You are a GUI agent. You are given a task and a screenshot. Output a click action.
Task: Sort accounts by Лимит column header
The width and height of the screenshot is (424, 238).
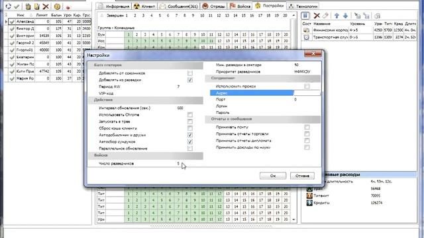42,15
